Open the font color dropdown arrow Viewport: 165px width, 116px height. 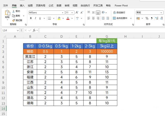click(x=72, y=18)
